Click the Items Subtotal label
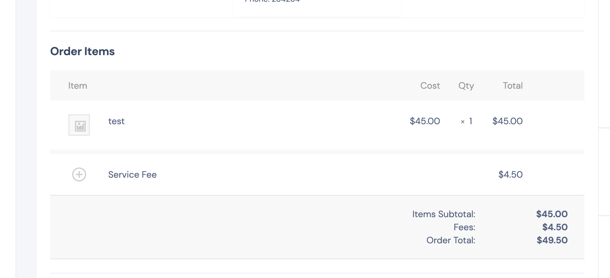Screen dimensions: 610x278 (444, 214)
